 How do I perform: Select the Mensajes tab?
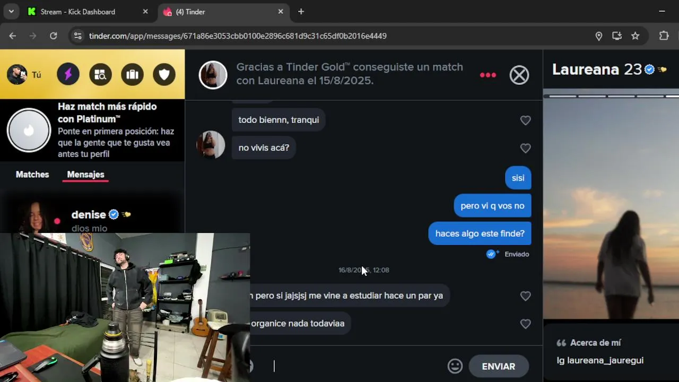pos(85,175)
